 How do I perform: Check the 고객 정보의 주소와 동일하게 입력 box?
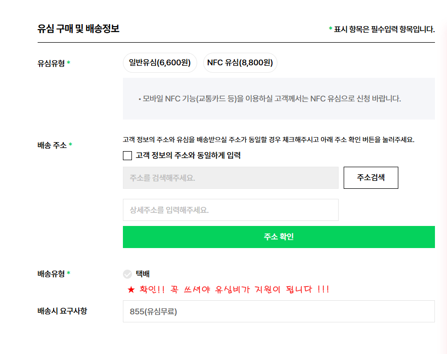pyautogui.click(x=127, y=156)
